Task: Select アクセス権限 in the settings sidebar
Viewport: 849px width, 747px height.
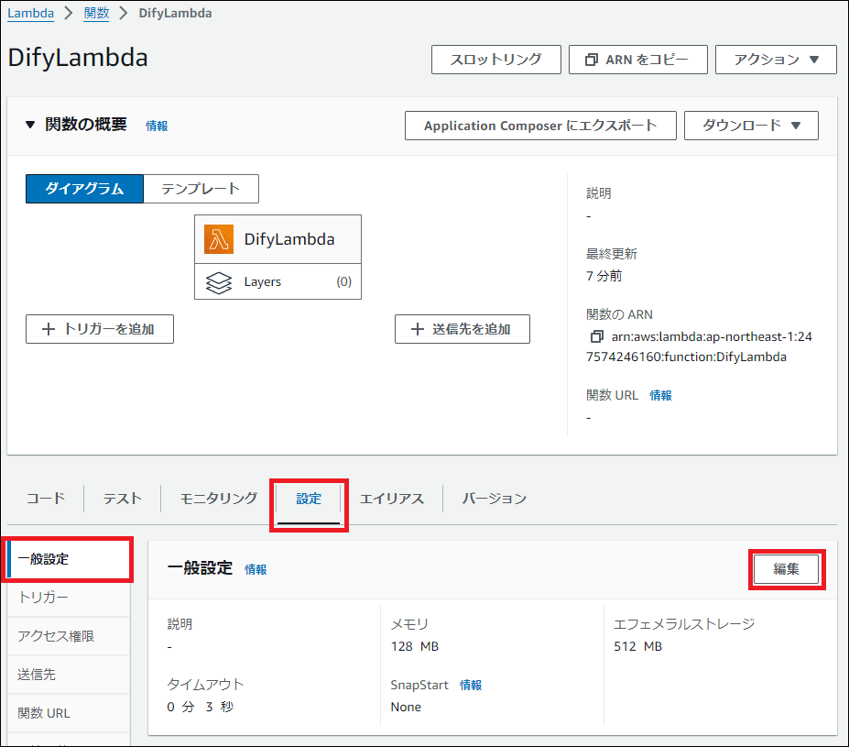Action: [56, 636]
